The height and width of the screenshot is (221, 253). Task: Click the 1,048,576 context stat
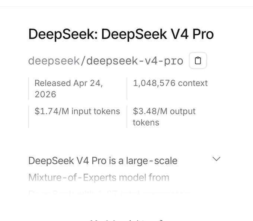[170, 83]
